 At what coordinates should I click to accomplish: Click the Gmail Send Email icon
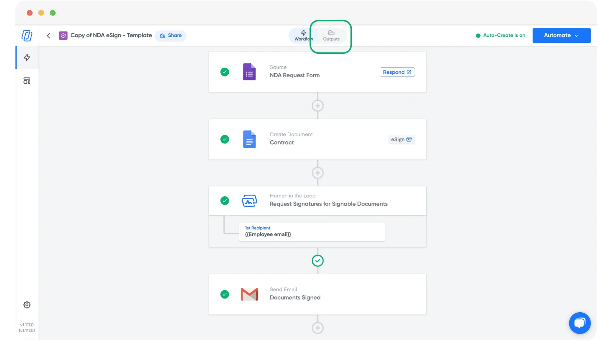click(x=250, y=294)
